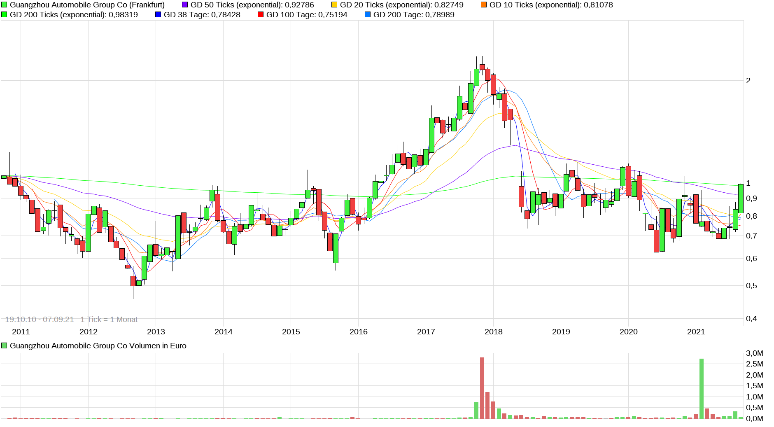Select the blue GD 38 Tage marker
This screenshot has width=774, height=427.
coord(158,14)
